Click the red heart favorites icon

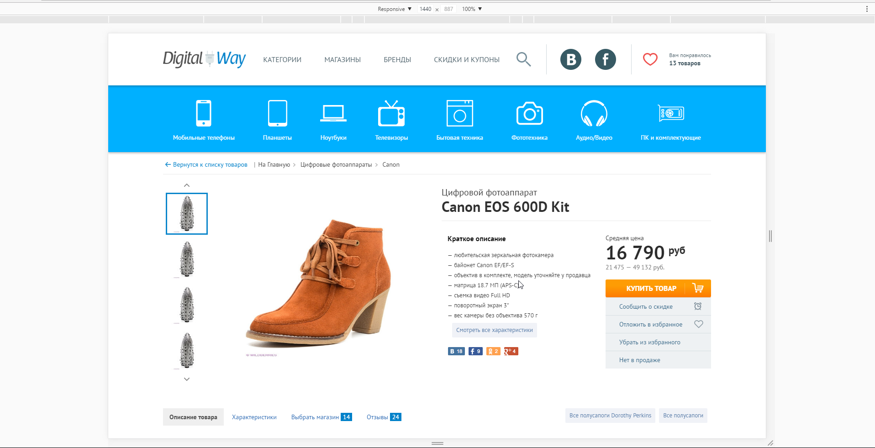pyautogui.click(x=650, y=59)
